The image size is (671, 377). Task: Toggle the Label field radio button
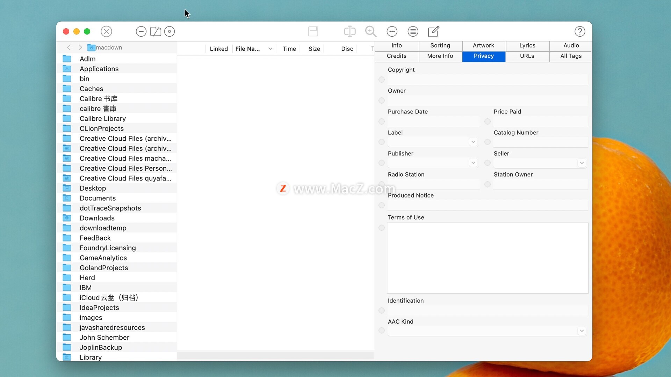(382, 142)
